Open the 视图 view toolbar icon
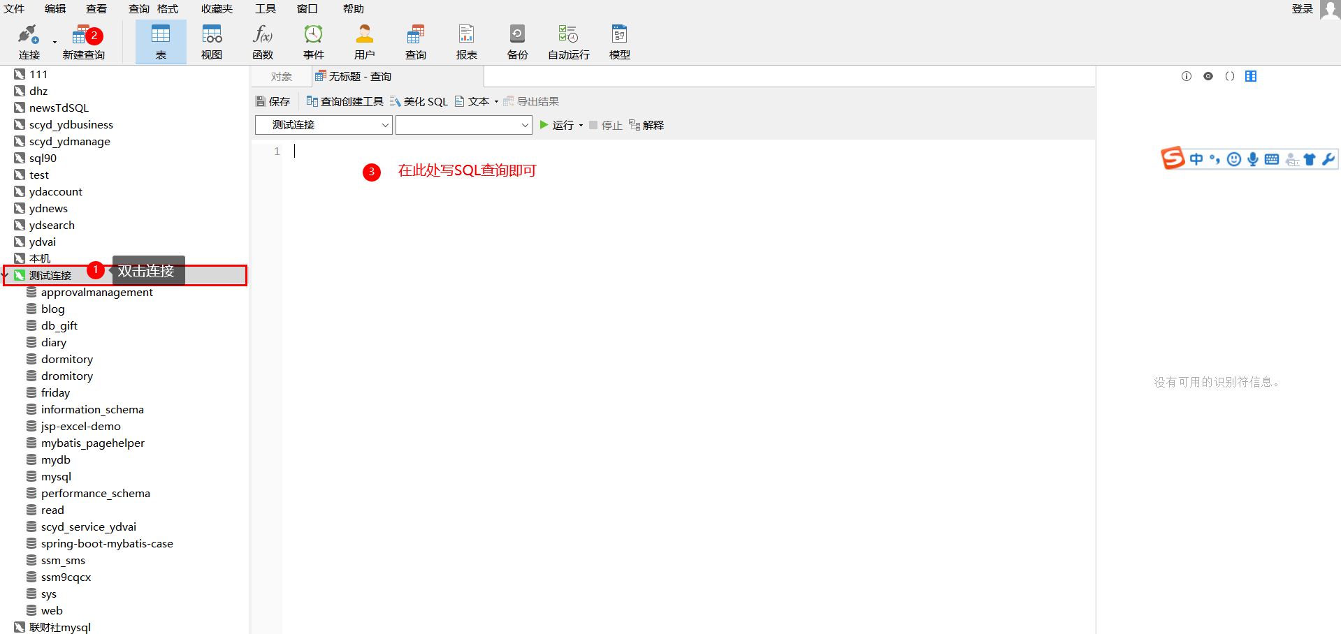This screenshot has height=634, width=1341. coord(212,42)
